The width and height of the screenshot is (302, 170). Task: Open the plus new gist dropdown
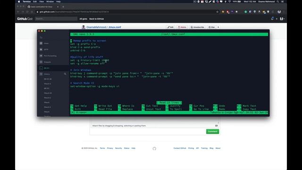tap(277, 19)
